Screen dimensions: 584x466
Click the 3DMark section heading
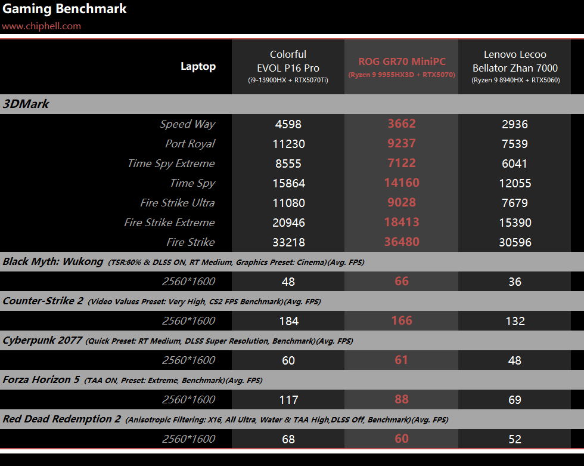point(26,104)
